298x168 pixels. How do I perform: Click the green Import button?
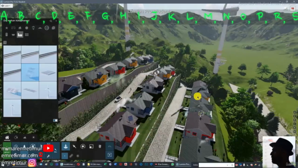(7, 150)
